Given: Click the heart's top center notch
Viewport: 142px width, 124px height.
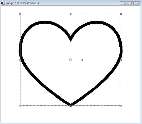Looking at the screenshot, I should click(x=71, y=39).
